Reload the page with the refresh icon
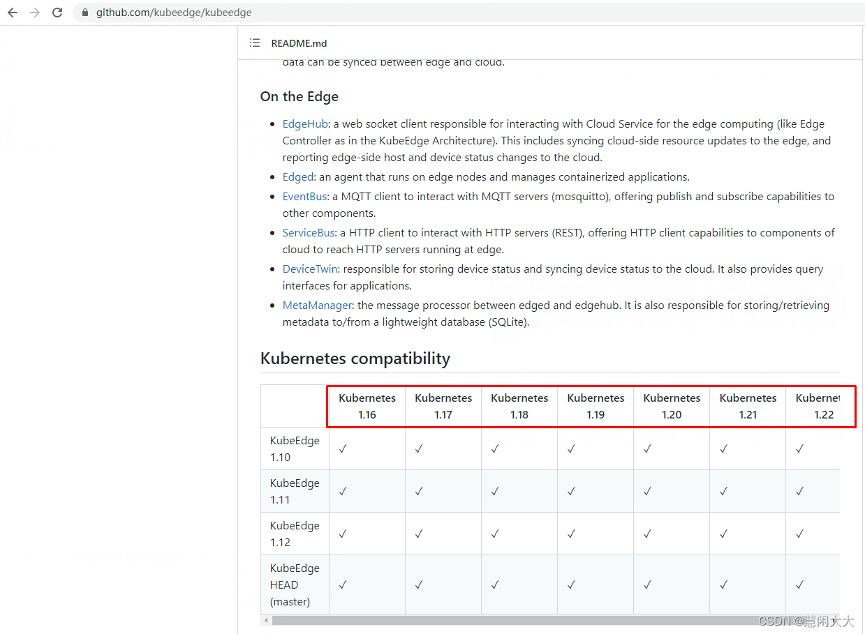 pos(57,13)
